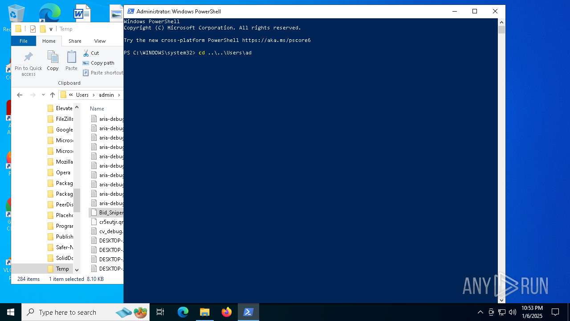Open the network status tray icon
The image size is (570, 321).
pos(502,312)
